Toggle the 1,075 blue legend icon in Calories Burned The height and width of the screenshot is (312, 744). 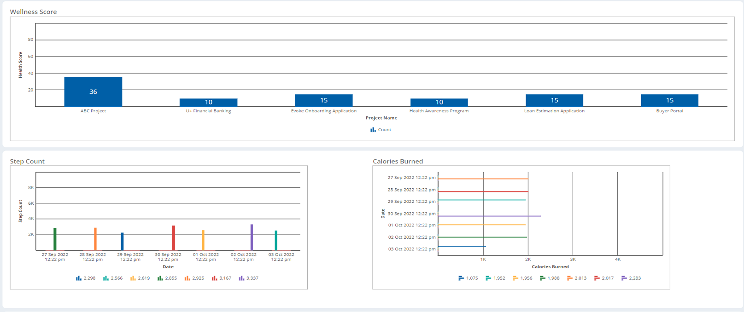[461, 278]
